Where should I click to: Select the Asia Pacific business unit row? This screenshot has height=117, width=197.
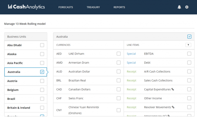point(26,63)
